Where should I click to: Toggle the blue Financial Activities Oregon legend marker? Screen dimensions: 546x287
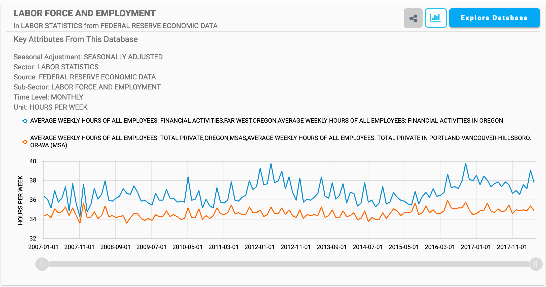[25, 121]
